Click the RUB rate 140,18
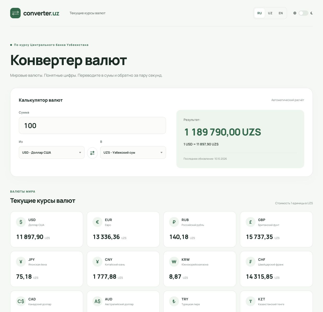The image size is (323, 312). pyautogui.click(x=179, y=237)
